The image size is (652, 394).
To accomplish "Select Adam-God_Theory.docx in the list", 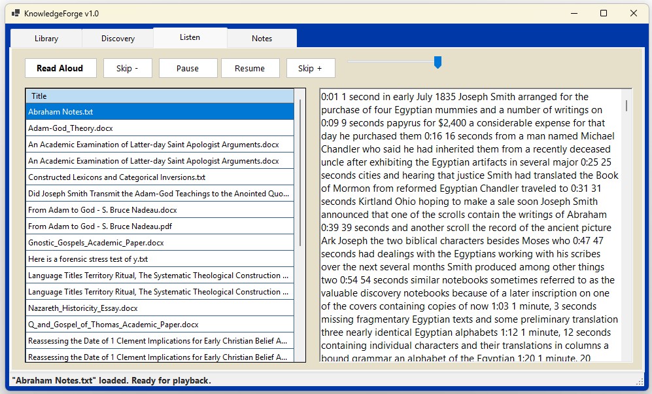I will coord(160,128).
